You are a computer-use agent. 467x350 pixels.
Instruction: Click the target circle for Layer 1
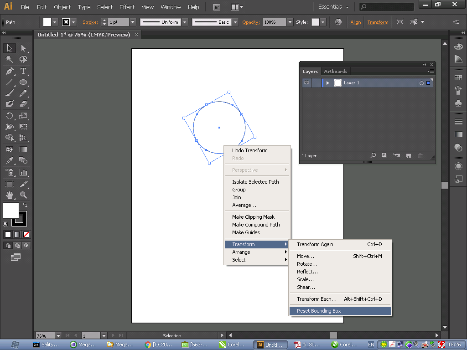pyautogui.click(x=421, y=83)
